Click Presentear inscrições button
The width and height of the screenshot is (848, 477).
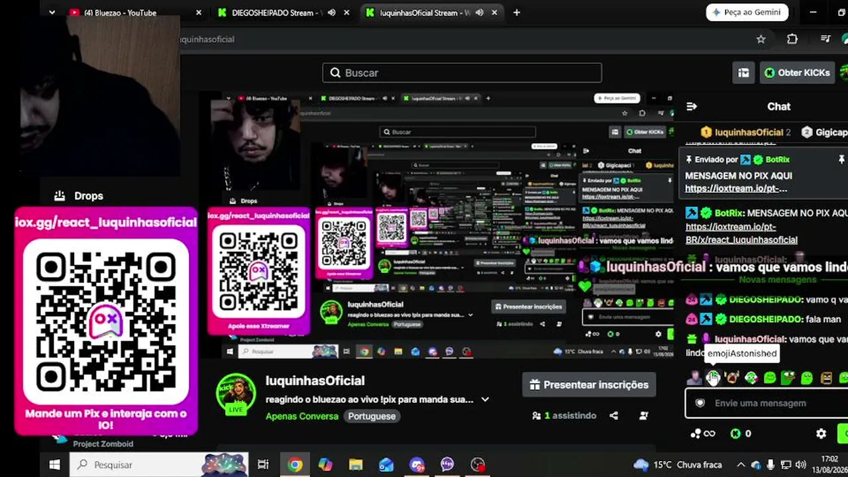click(589, 385)
